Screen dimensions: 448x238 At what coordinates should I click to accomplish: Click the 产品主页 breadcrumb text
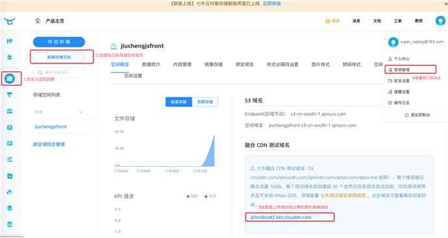coord(55,21)
